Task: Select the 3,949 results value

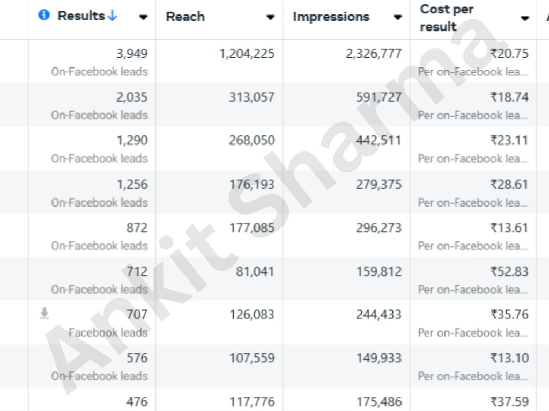Action: (132, 54)
